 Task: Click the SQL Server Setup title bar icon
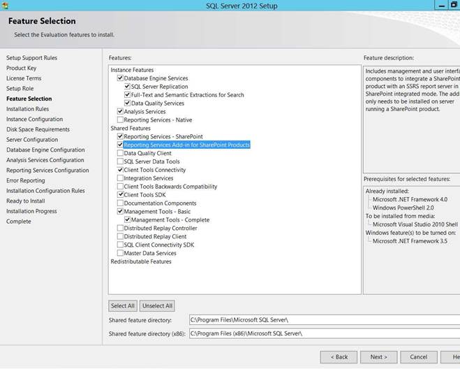(5, 6)
